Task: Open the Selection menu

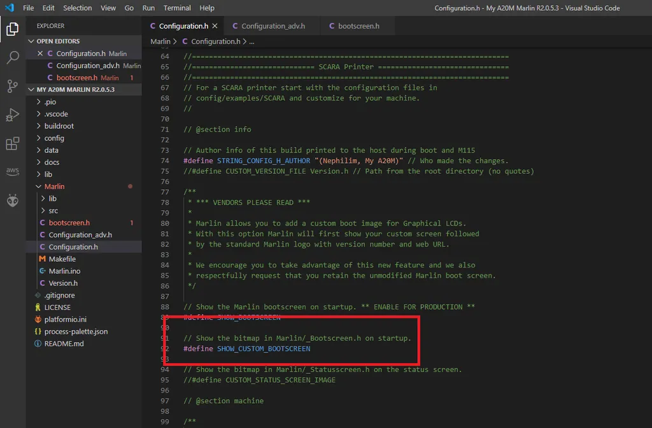Action: click(x=77, y=8)
